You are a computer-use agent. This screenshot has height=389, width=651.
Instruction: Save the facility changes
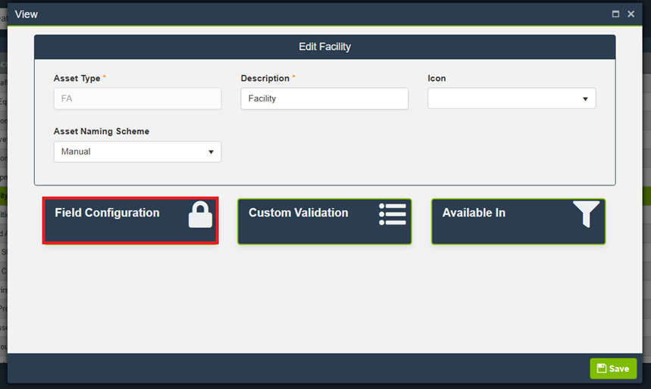[613, 369]
